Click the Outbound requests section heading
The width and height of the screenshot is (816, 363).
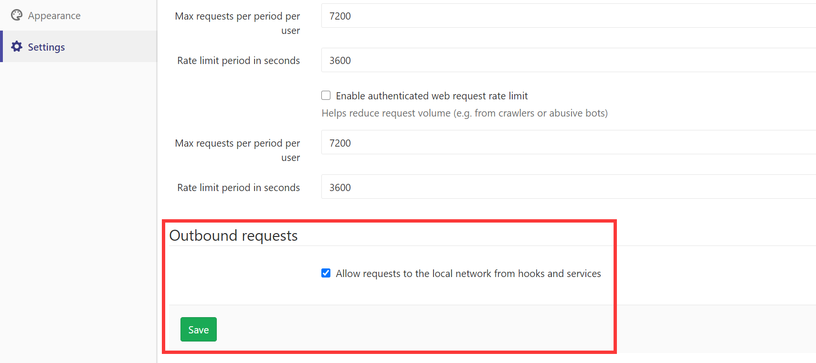pos(233,235)
